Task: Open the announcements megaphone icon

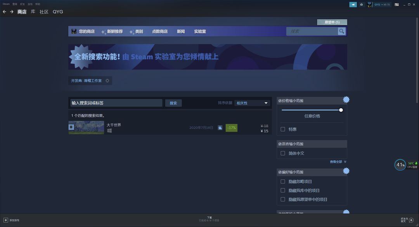Action: 353,5
